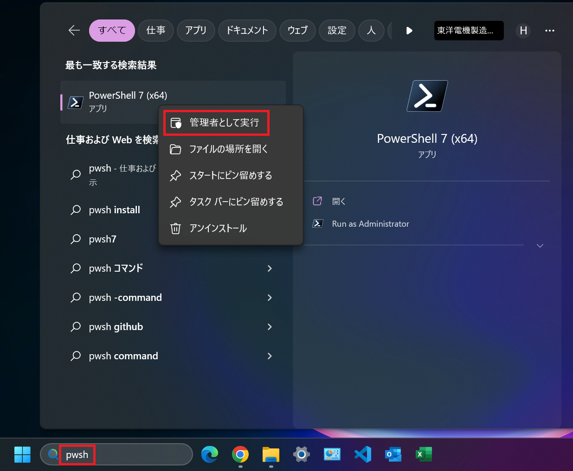Click the PowerShell 7 app icon in the preview pane
Image resolution: width=573 pixels, height=471 pixels.
point(426,96)
